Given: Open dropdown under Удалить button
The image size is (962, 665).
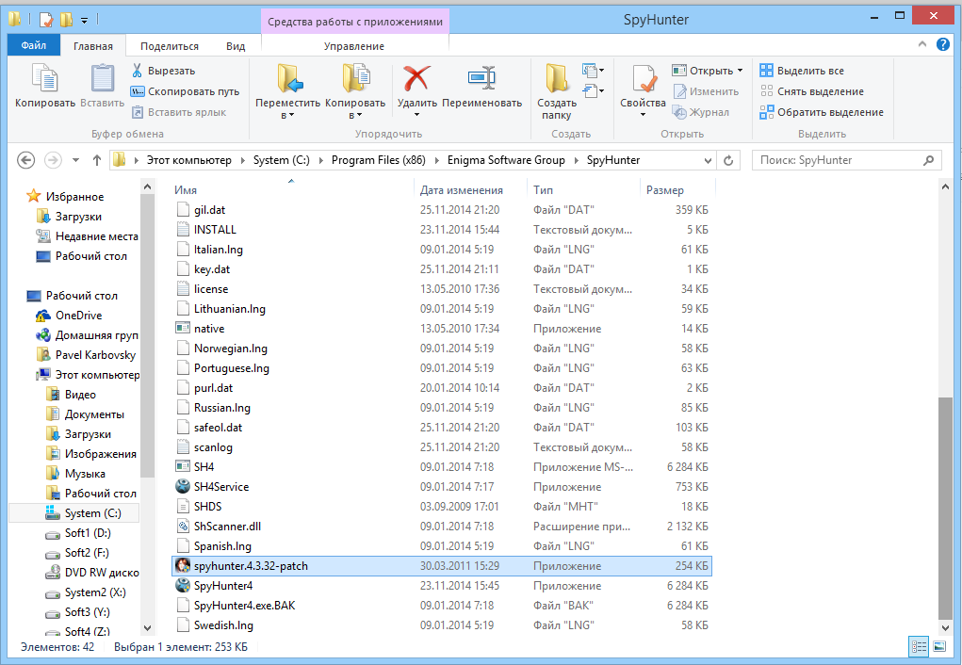Looking at the screenshot, I should [x=416, y=115].
